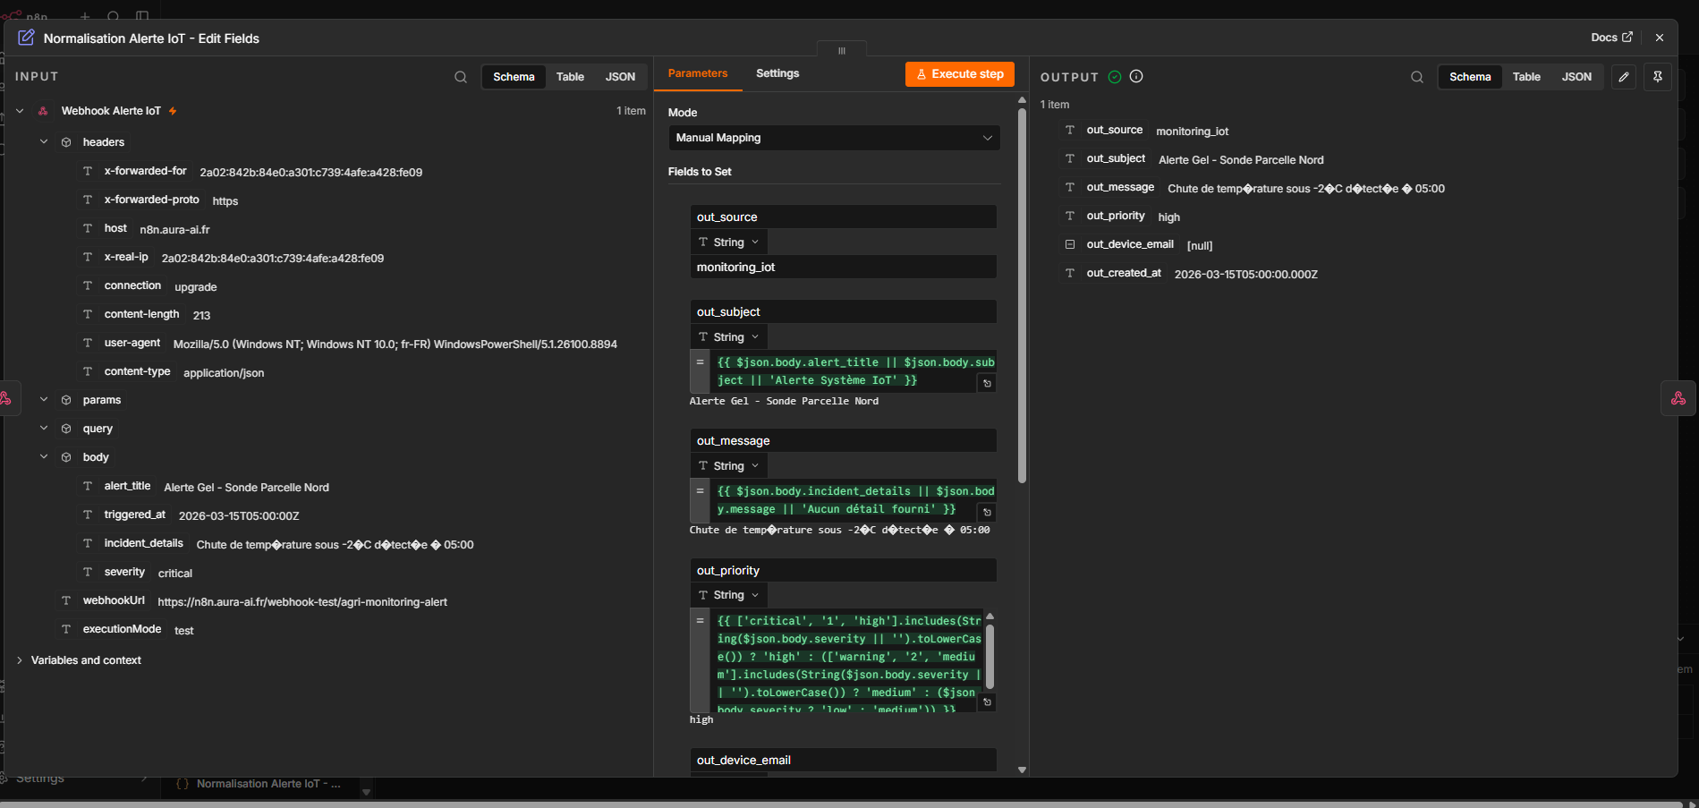Click the Webhook Alerte IoT node icon

[43, 111]
